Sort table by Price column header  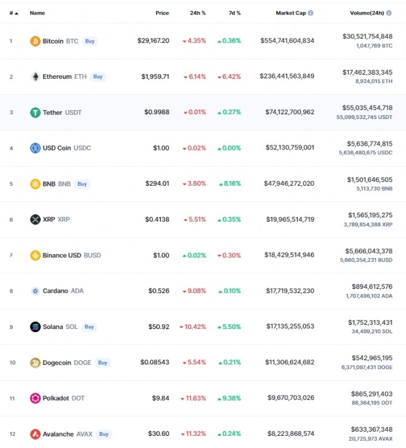(x=162, y=13)
